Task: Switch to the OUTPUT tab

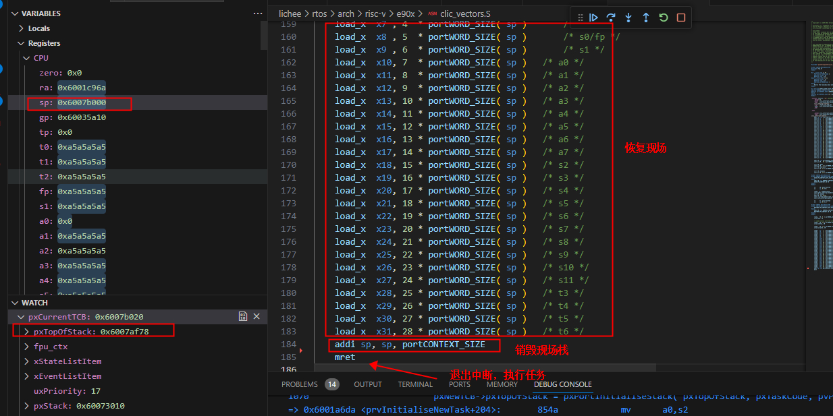Action: click(x=368, y=384)
